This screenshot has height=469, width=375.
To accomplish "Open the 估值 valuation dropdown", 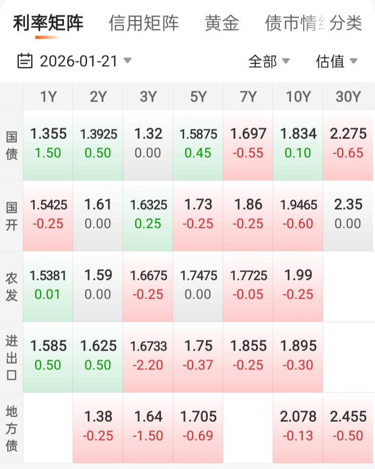I will (x=336, y=61).
